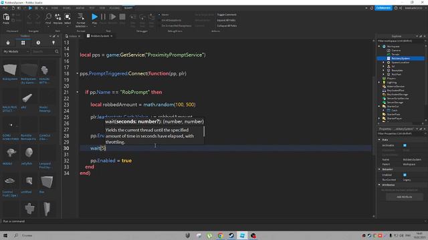Viewport: 428px width, 240px height.
Task: Click the Collaborate button
Action: (x=383, y=8)
